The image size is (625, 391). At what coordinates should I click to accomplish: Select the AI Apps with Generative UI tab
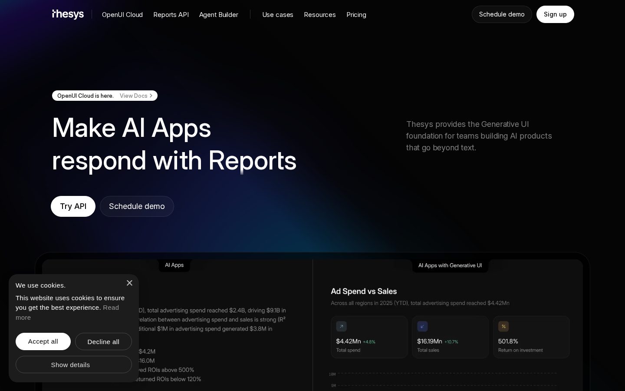pyautogui.click(x=450, y=265)
